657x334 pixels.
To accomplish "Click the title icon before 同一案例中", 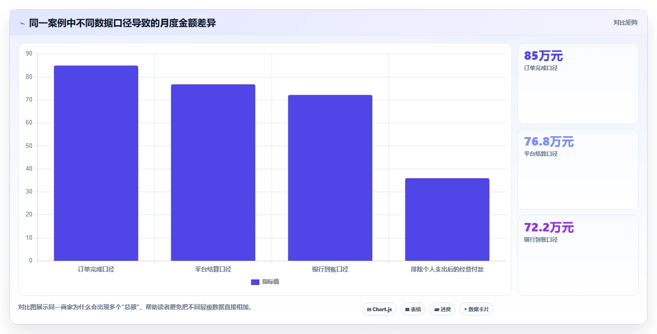I will (22, 23).
